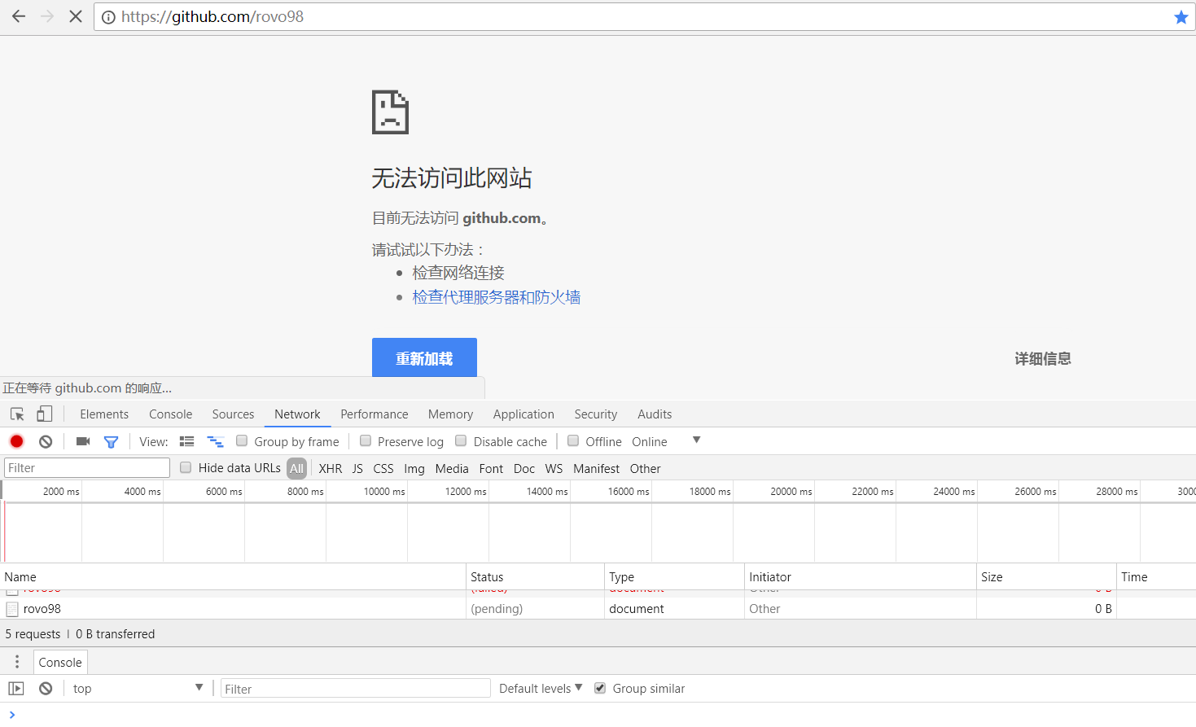Open the network throttling dropdown arrow

pyautogui.click(x=696, y=440)
